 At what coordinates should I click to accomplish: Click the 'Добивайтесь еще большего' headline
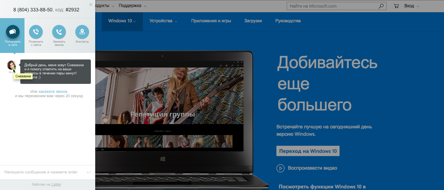click(x=327, y=84)
